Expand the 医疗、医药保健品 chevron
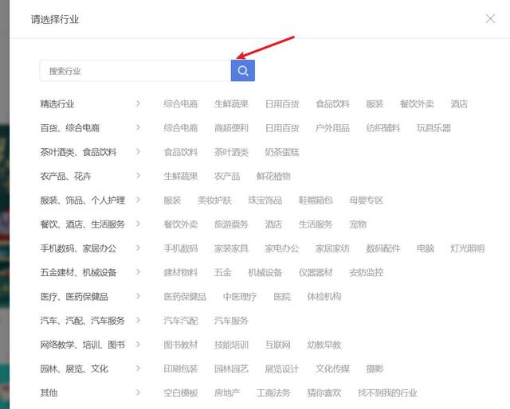The height and width of the screenshot is (409, 510). 138,296
